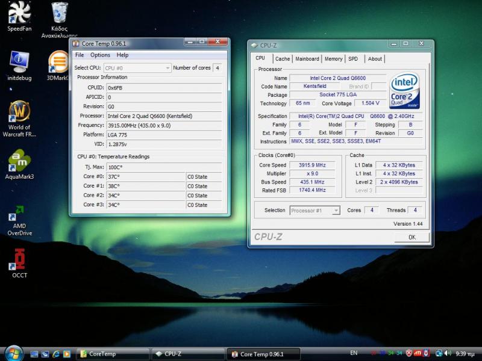Viewport: 482px width, 361px height.
Task: Launch the AquaMark3 desktop shortcut
Action: [19, 164]
